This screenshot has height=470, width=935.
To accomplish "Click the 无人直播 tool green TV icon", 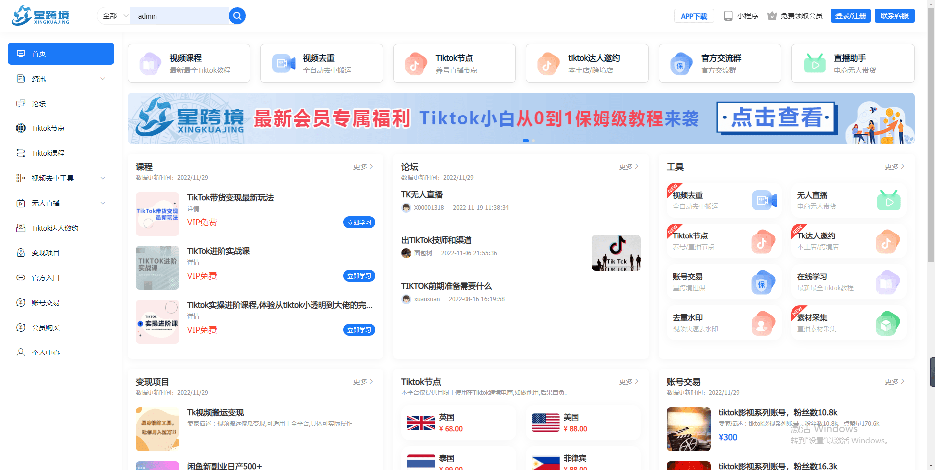I will pos(889,200).
